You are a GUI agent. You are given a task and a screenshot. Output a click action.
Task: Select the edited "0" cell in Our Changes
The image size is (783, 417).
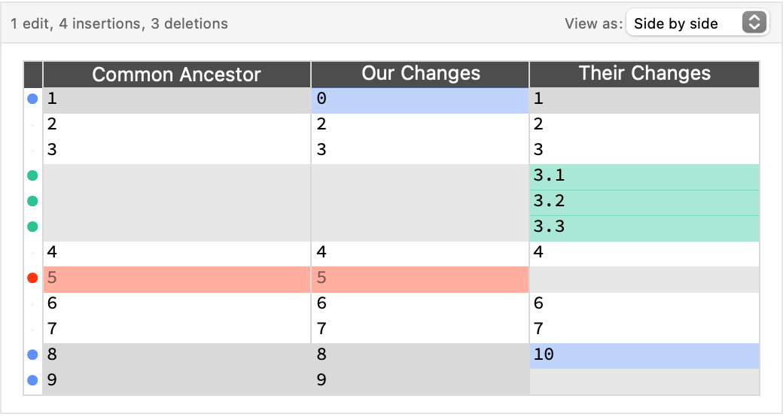click(x=420, y=99)
